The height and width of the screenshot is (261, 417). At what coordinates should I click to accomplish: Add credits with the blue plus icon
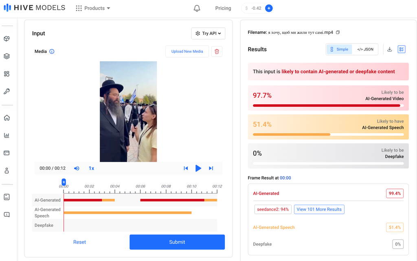[269, 8]
